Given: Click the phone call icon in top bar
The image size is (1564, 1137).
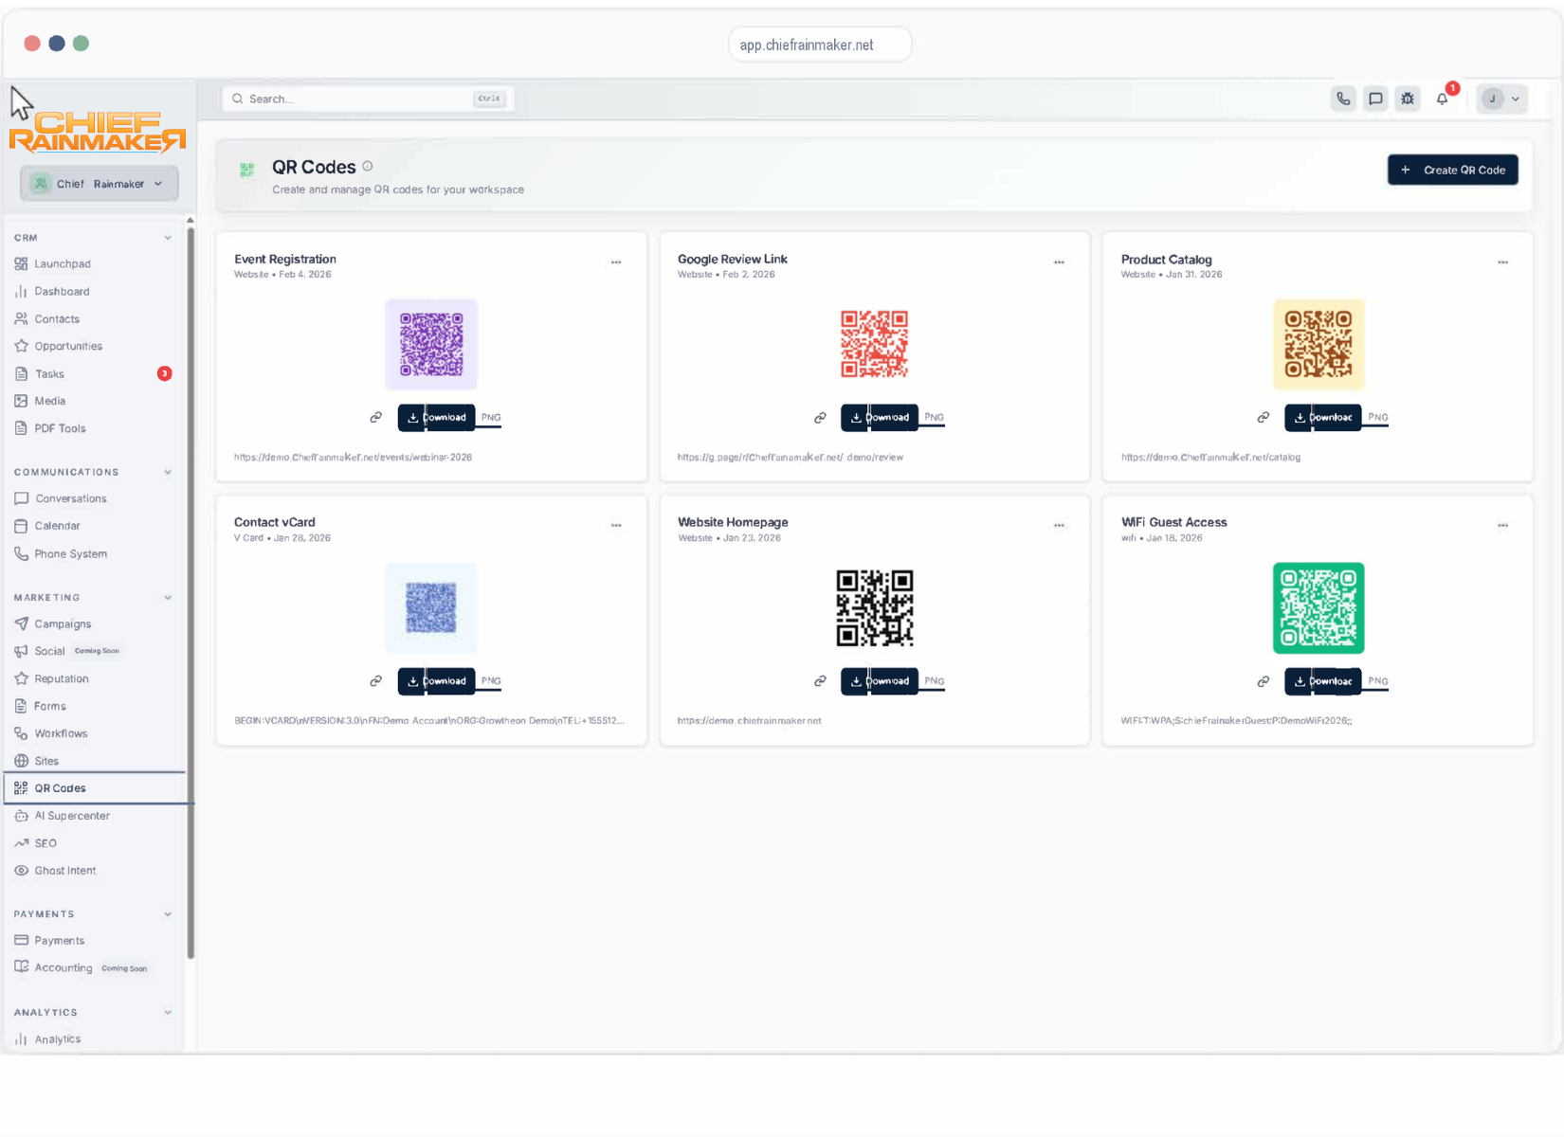Looking at the screenshot, I should coord(1343,99).
